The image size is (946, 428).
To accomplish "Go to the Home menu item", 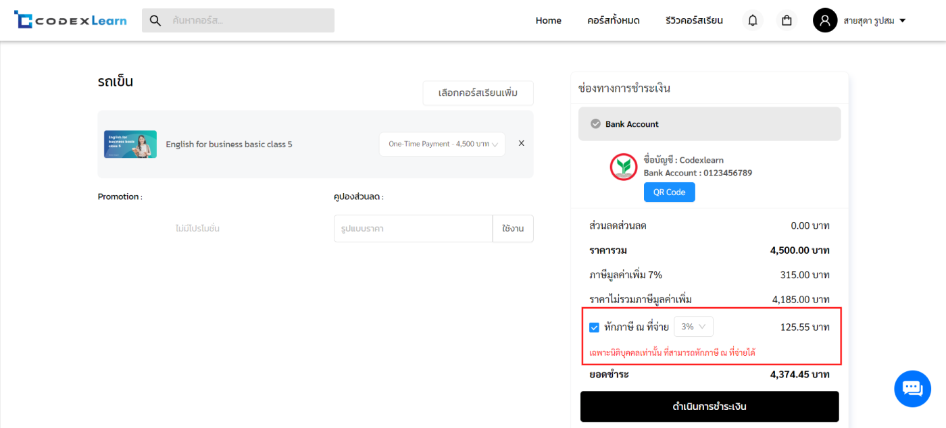I will click(x=548, y=20).
